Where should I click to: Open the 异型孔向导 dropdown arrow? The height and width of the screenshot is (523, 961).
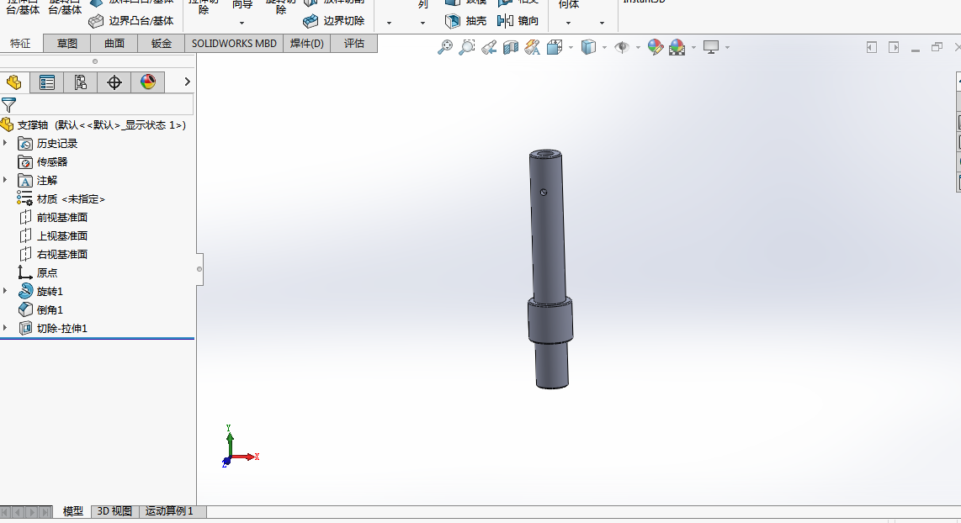(x=242, y=24)
